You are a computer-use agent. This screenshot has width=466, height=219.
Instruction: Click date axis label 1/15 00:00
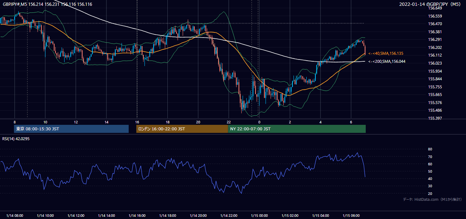(259, 216)
